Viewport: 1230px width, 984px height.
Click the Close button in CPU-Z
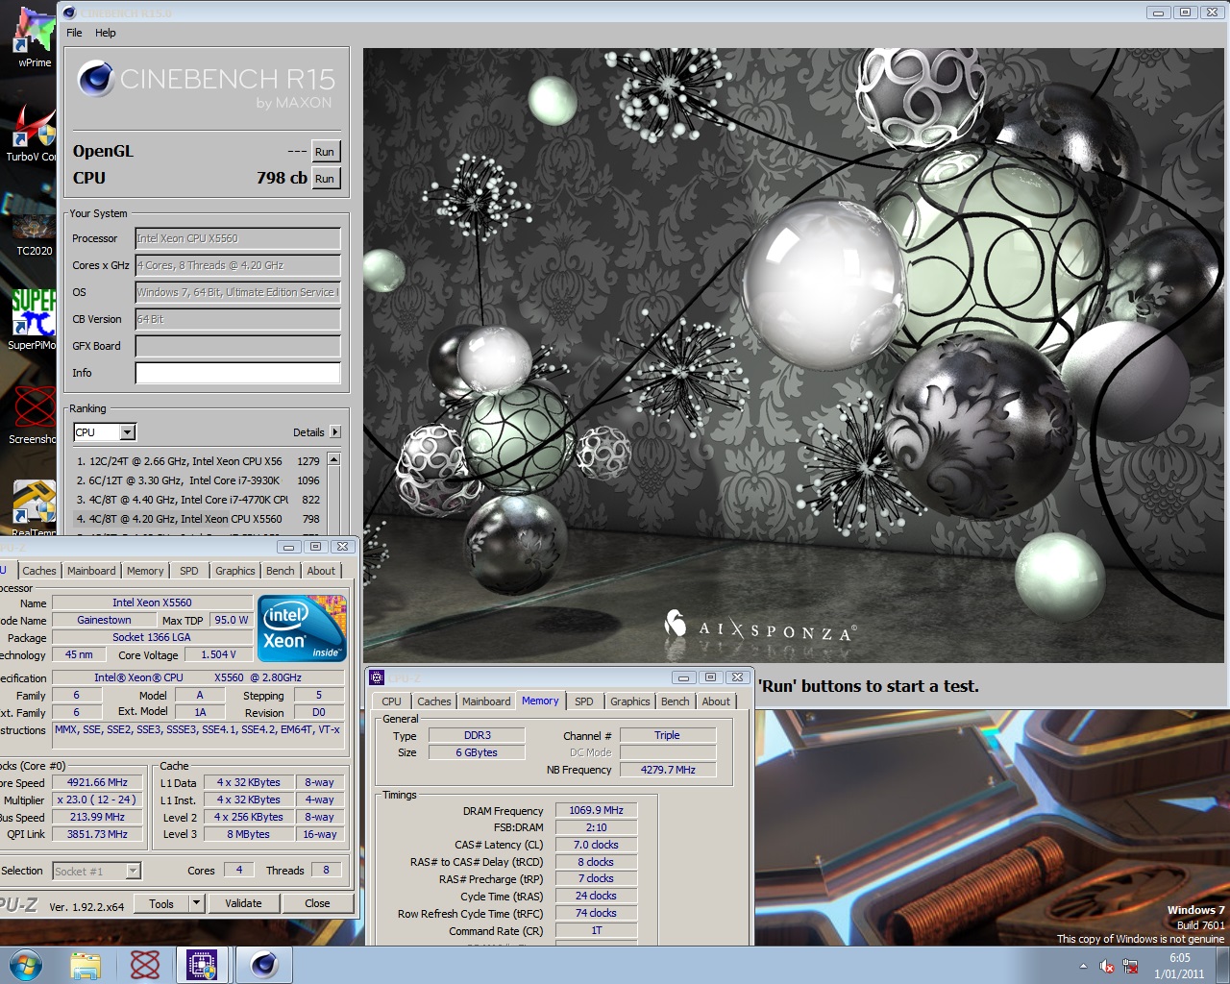click(317, 903)
